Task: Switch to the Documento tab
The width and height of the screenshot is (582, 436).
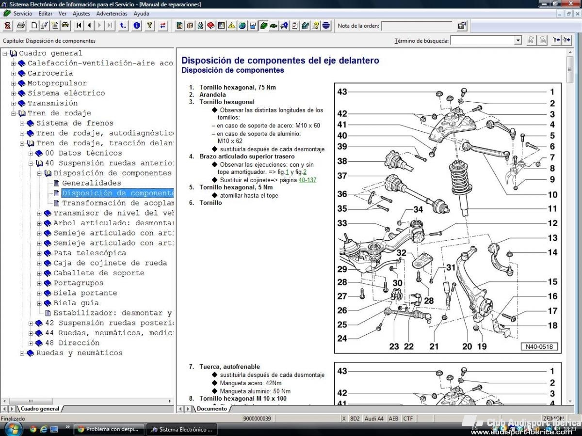Action: (211, 409)
